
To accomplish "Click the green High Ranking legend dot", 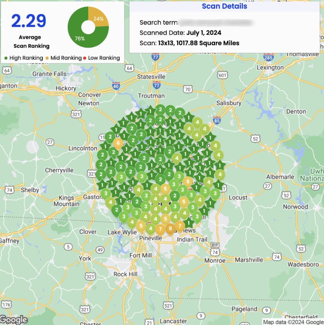I will pyautogui.click(x=6, y=58).
